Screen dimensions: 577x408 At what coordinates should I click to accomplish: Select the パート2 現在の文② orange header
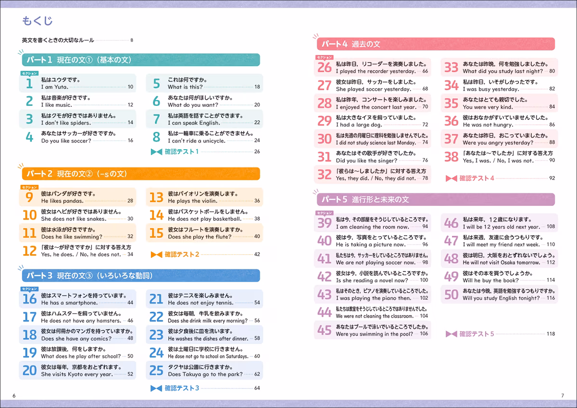pos(141,173)
